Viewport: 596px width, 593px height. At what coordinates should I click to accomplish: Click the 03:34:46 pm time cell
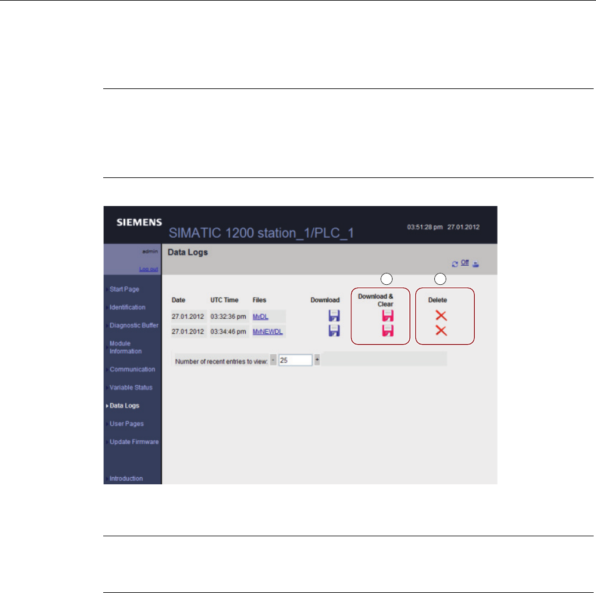[228, 331]
